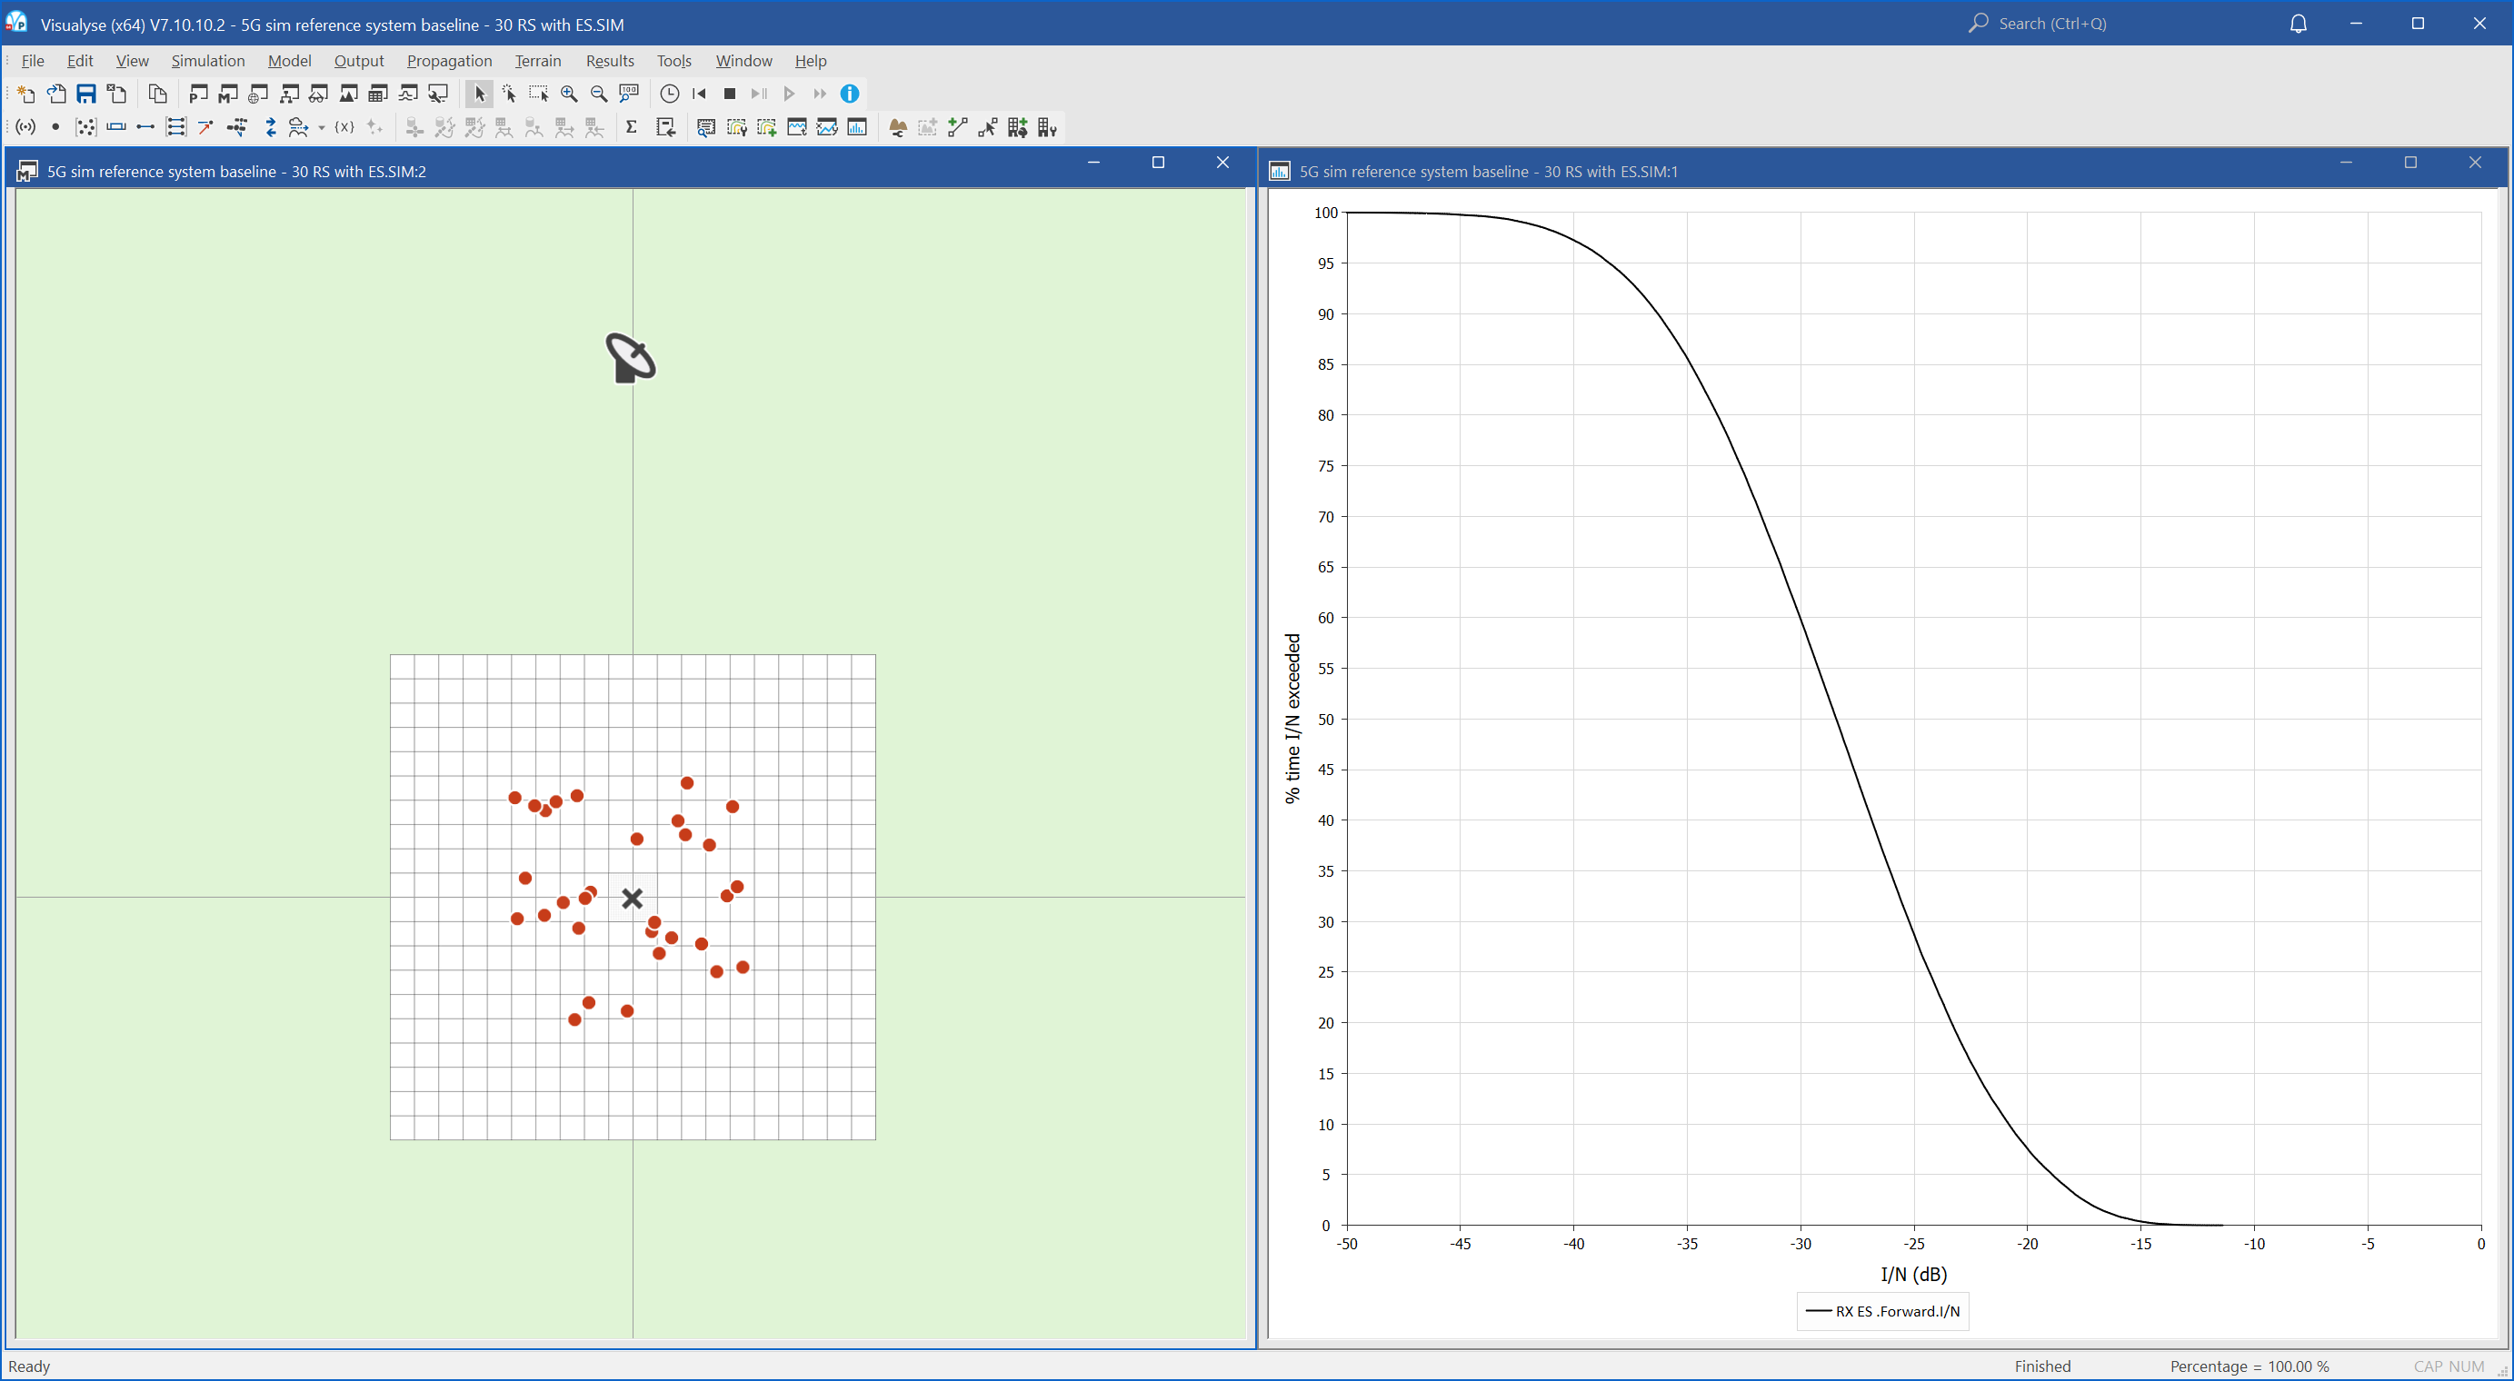Create a new simulation file
The image size is (2514, 1381).
pyautogui.click(x=26, y=94)
